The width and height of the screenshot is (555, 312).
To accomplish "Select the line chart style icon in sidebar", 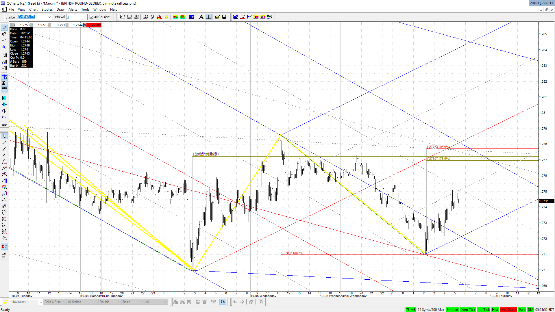I will [4, 40].
